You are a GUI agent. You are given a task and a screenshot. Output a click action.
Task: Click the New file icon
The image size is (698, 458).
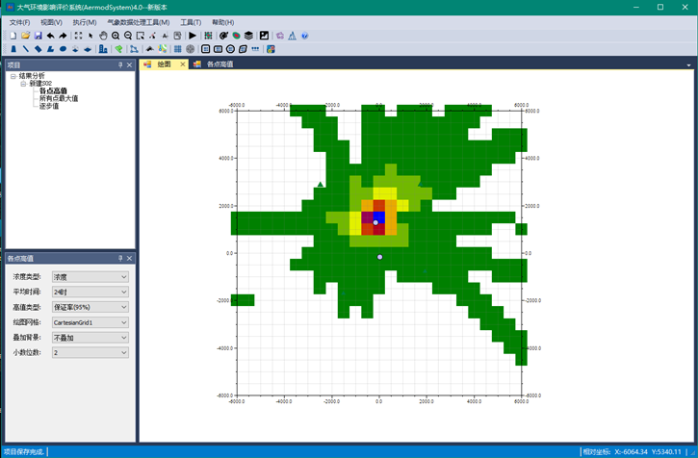coord(13,36)
